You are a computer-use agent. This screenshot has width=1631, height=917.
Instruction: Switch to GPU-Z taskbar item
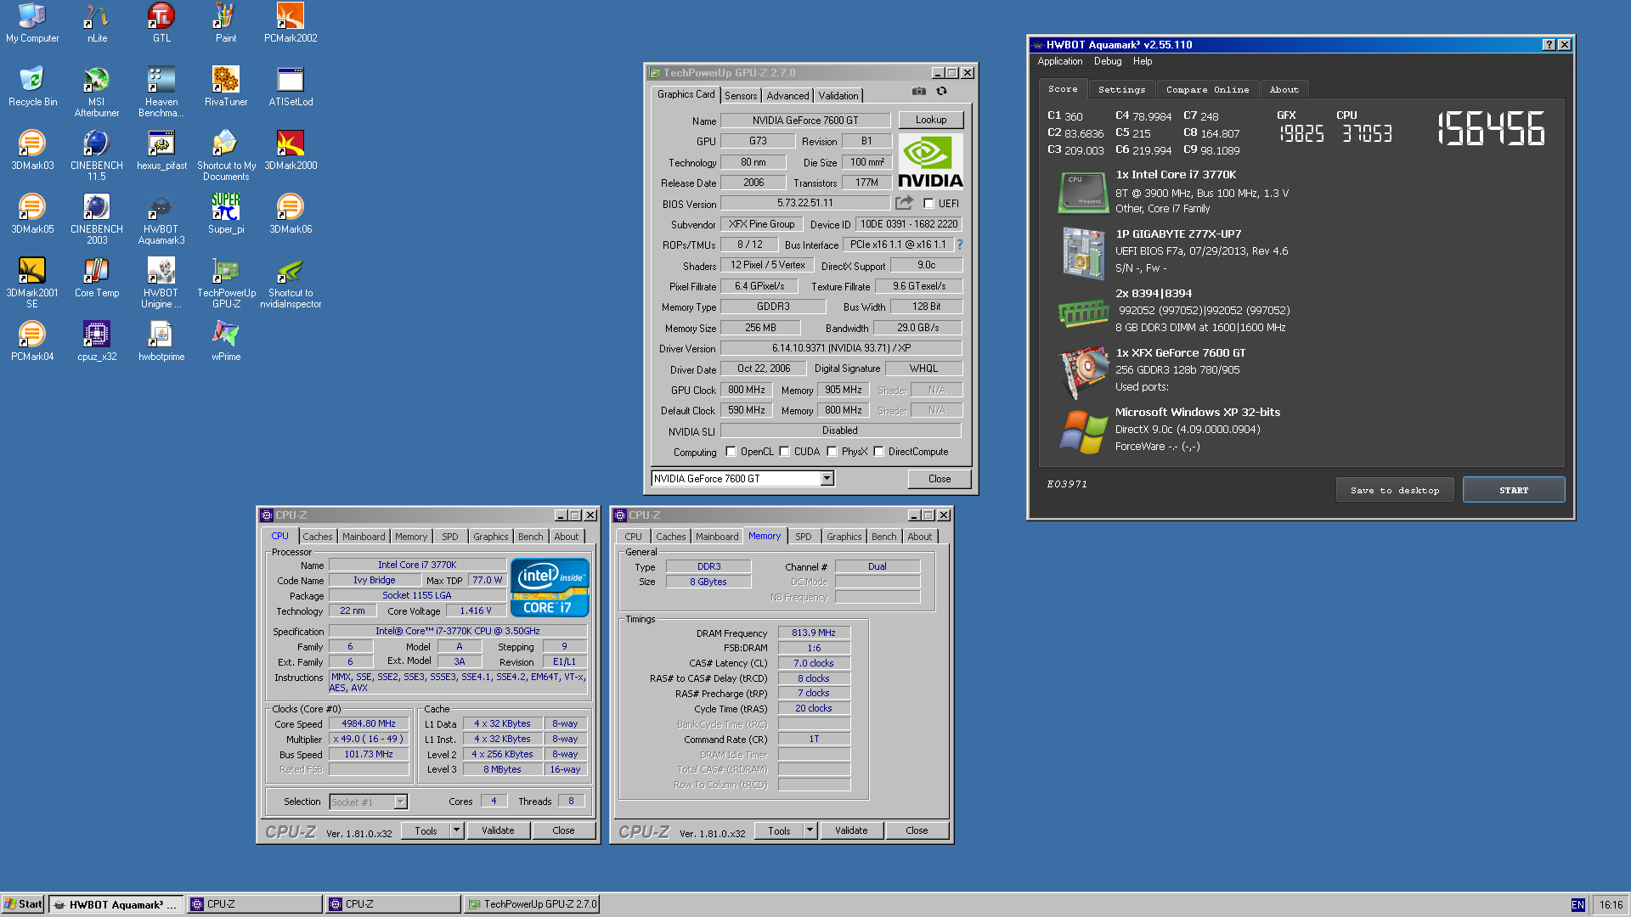click(532, 904)
